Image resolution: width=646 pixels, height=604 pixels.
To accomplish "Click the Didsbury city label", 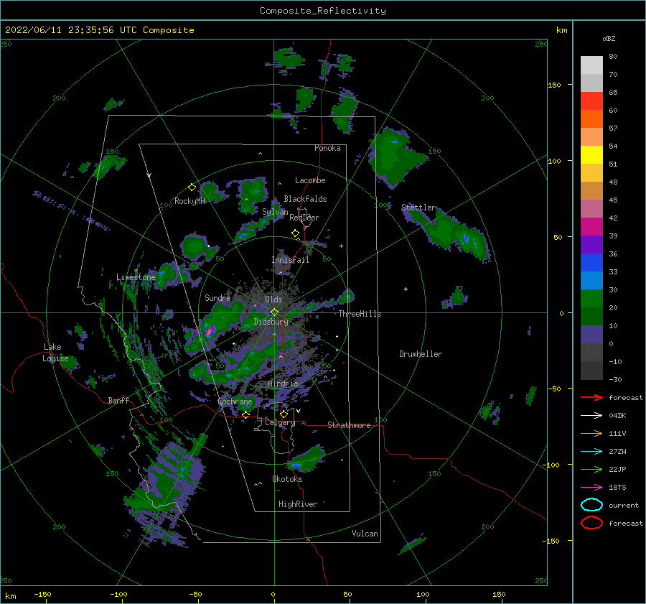I will coord(271,322).
